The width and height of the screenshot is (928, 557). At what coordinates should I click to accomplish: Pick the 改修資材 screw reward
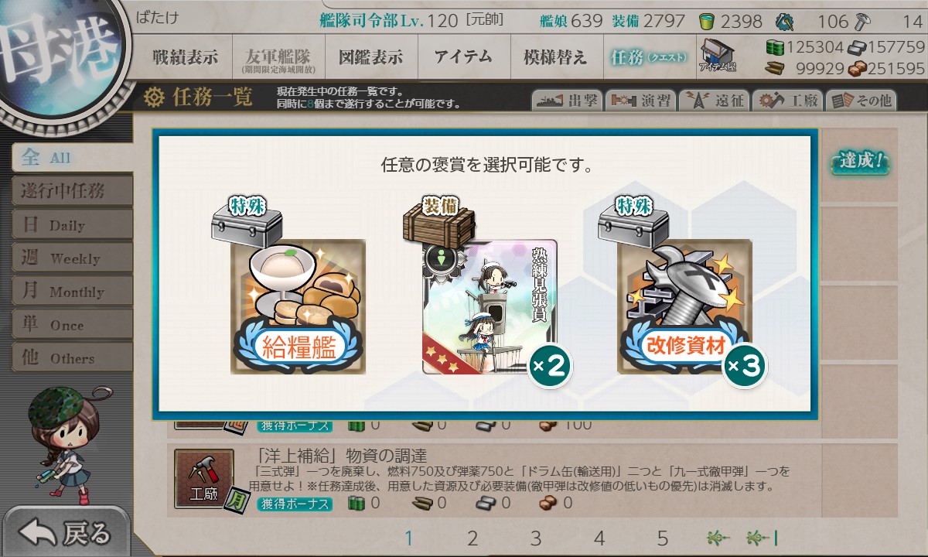click(684, 307)
